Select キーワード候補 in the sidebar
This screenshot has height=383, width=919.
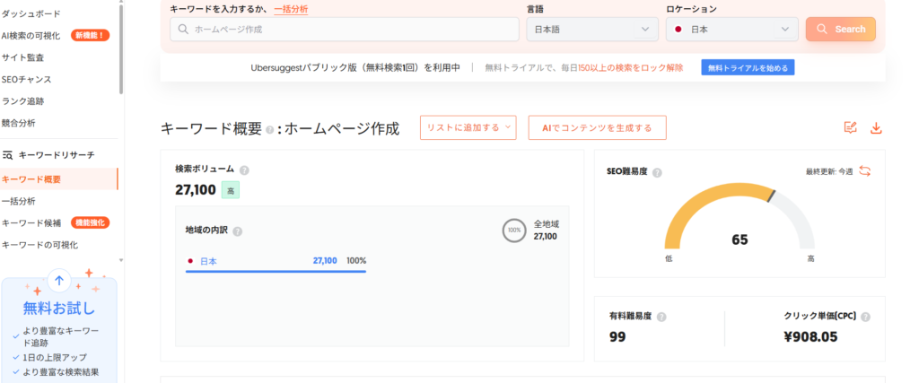(31, 222)
